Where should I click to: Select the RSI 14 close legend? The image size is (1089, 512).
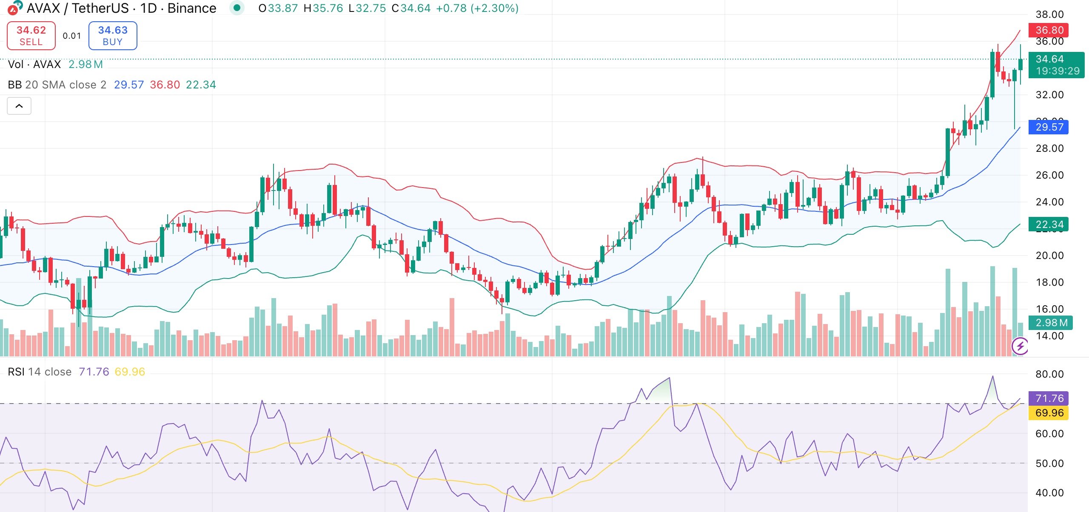(x=40, y=371)
